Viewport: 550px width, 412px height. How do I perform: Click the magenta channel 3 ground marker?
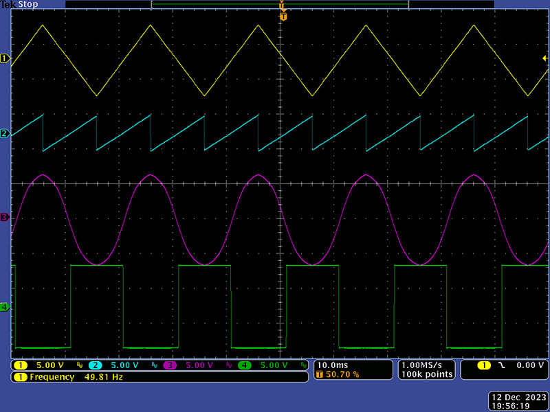coord(4,217)
